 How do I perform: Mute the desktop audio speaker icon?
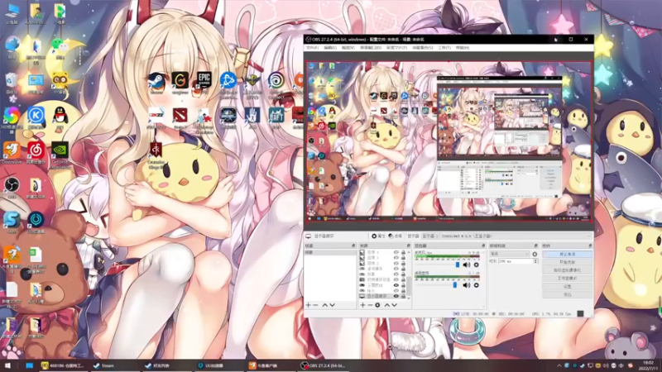click(467, 285)
